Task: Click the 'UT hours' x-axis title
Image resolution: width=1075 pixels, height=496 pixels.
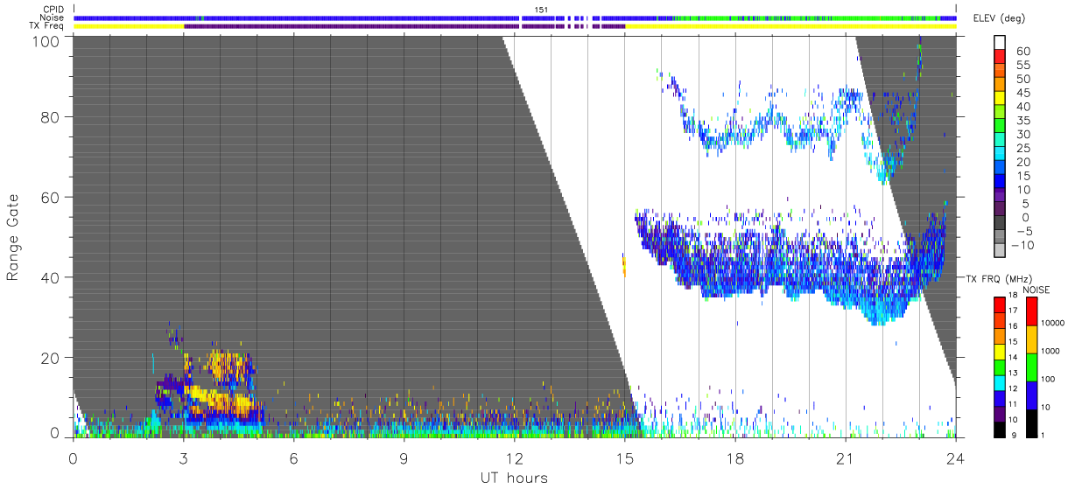Action: [x=514, y=478]
